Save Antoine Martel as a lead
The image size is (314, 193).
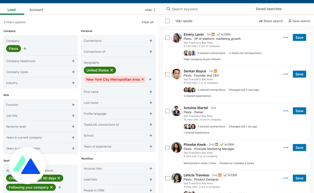pyautogui.click(x=299, y=111)
